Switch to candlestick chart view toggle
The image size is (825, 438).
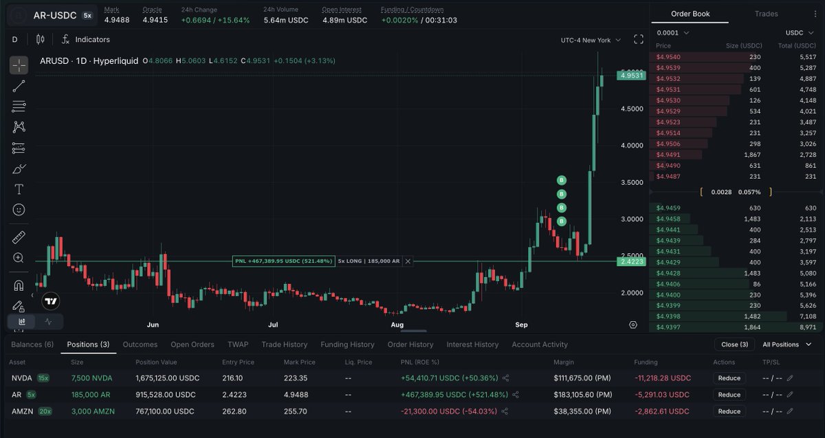(22, 321)
